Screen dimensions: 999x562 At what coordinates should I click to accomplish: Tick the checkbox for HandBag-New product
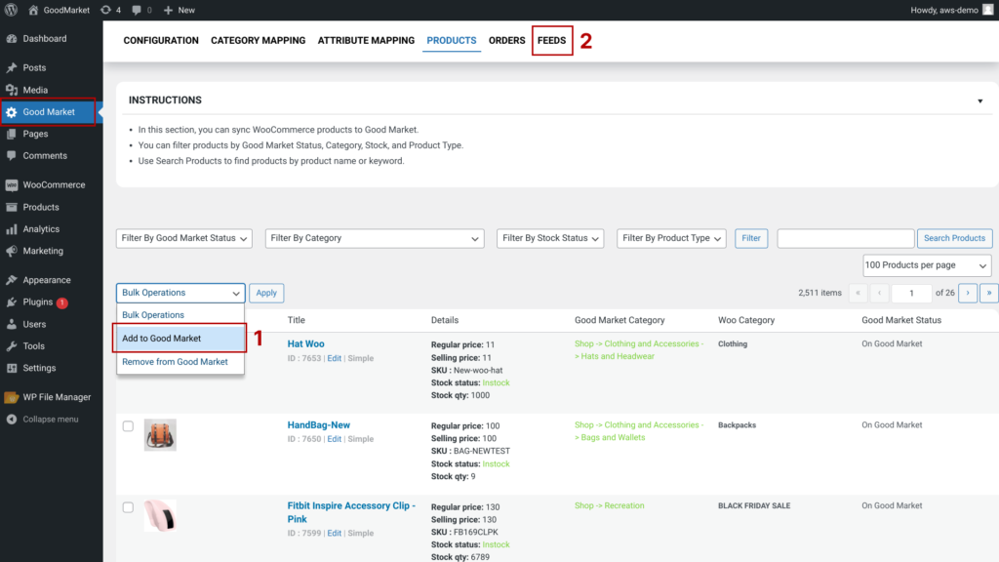[x=128, y=426]
